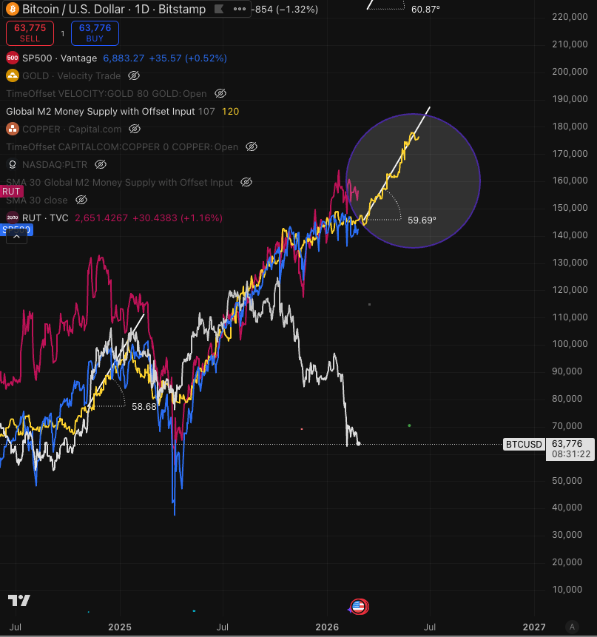Open the three-dots more menu beside Bitstamp
The height and width of the screenshot is (637, 597).
click(240, 9)
